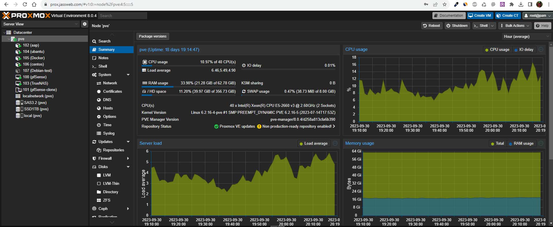Toggle the CPU usage green legend swatch
Viewport: 553px width, 227px height.
click(x=487, y=50)
